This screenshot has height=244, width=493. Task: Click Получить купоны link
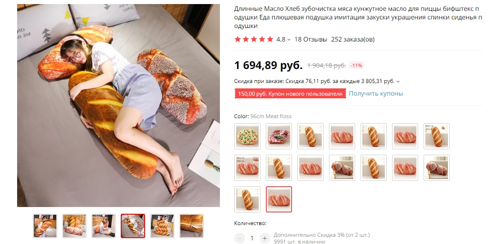376,93
